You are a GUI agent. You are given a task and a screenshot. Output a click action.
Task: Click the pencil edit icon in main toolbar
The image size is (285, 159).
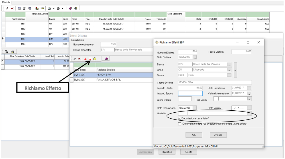click(x=7, y=8)
